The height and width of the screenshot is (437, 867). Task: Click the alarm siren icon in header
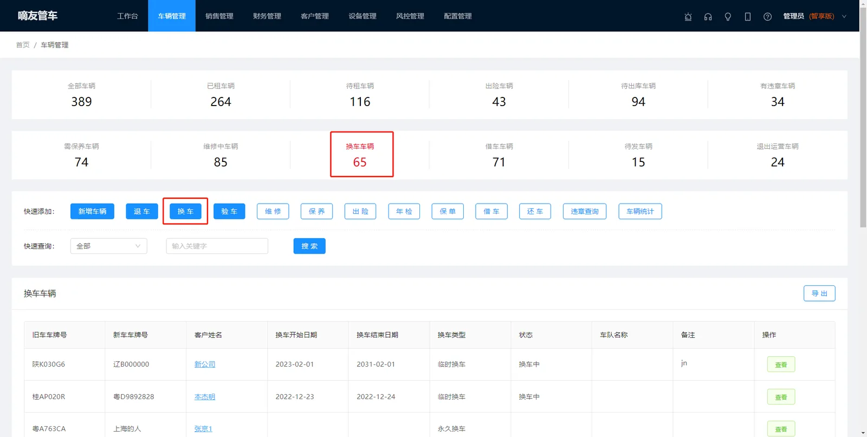tap(688, 16)
